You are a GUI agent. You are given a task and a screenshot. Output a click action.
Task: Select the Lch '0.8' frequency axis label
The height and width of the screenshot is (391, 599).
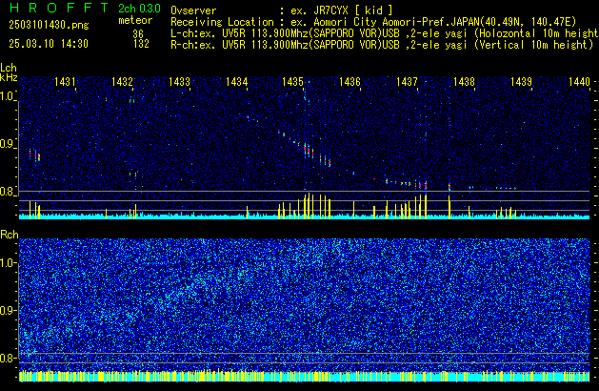[8, 192]
